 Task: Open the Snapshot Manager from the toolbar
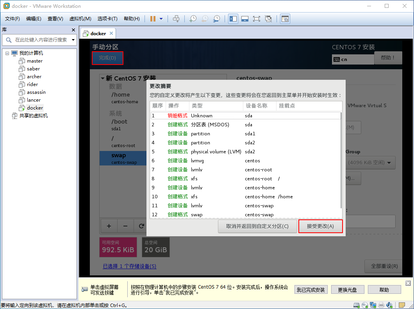click(216, 18)
